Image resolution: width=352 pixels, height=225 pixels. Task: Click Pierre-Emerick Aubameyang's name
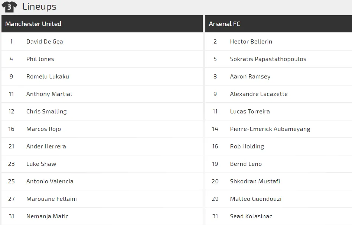click(270, 129)
